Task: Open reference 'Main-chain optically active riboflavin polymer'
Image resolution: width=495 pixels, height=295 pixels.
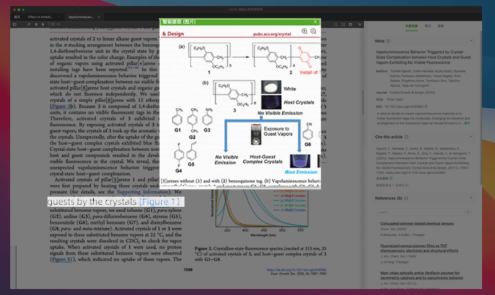Action: point(421,276)
